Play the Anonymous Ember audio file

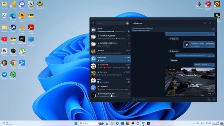(x=187, y=45)
